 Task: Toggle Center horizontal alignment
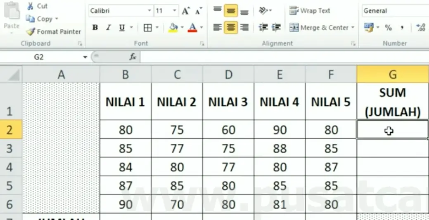(x=231, y=28)
